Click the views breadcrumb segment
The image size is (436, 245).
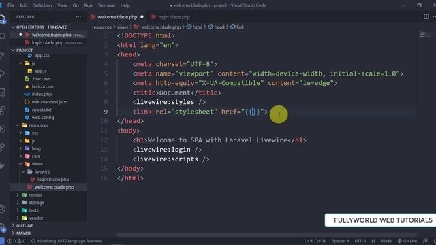[x=123, y=27]
